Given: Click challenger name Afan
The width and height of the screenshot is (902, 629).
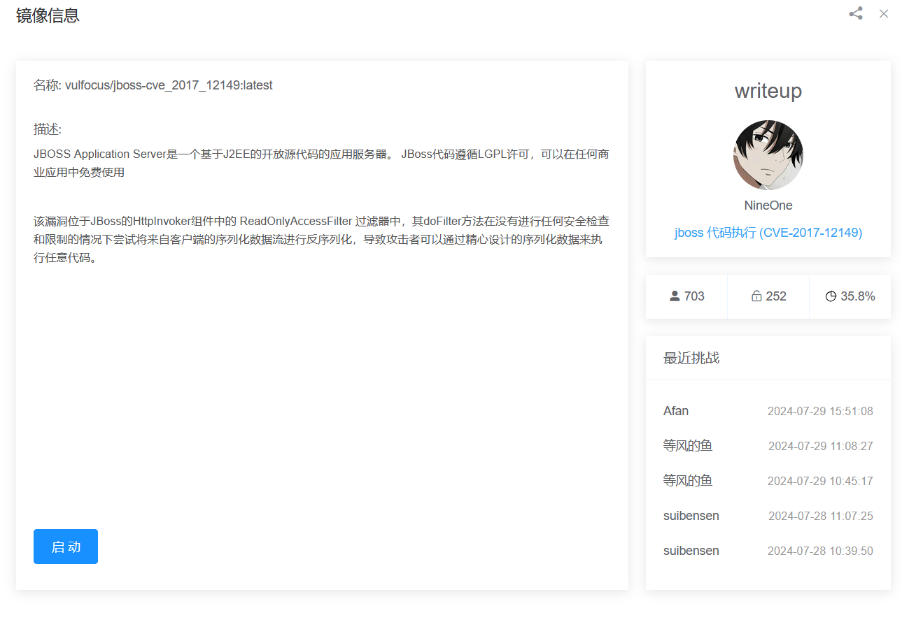Looking at the screenshot, I should click(x=676, y=411).
